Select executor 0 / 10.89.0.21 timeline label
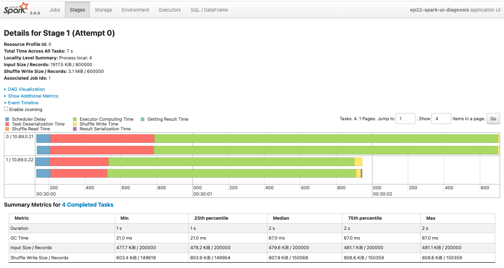 point(20,137)
